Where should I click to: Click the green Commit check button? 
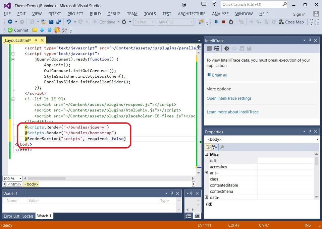[18, 30]
